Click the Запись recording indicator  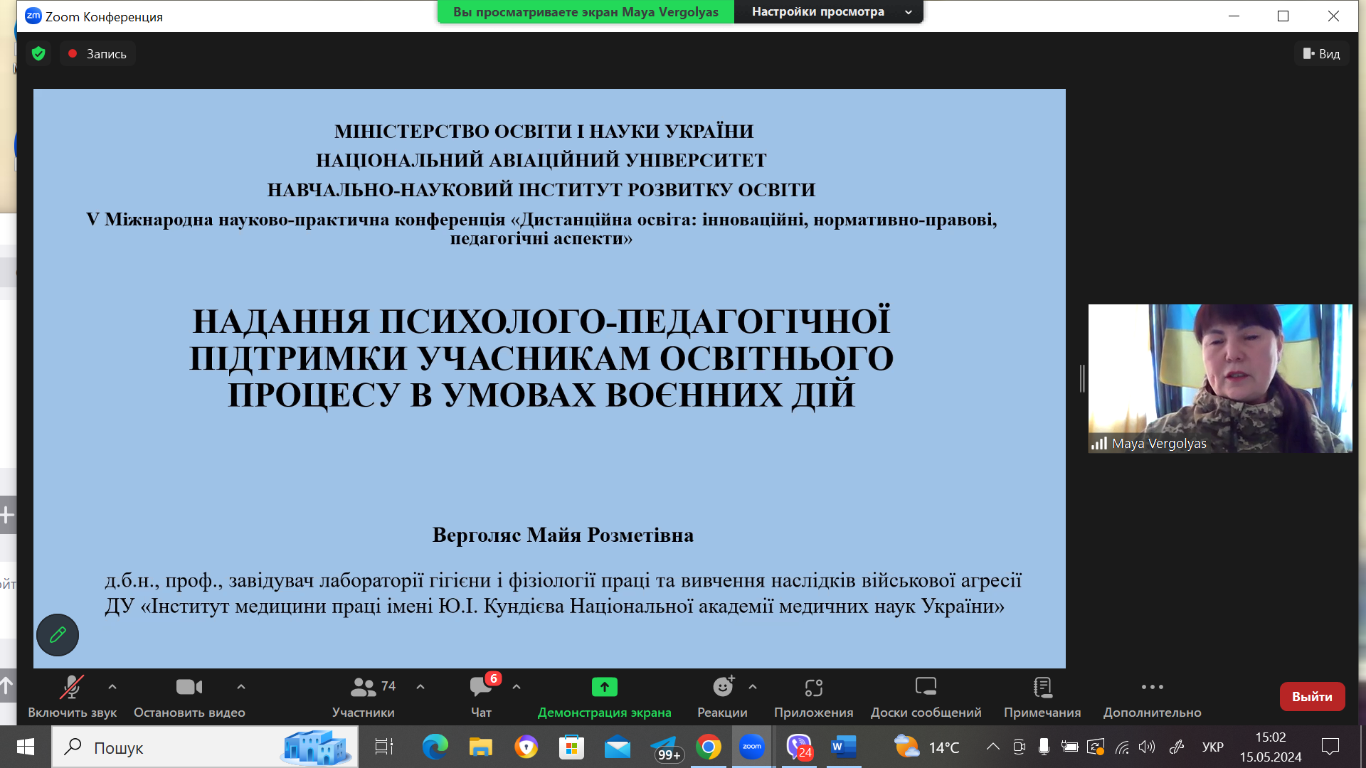click(x=97, y=53)
